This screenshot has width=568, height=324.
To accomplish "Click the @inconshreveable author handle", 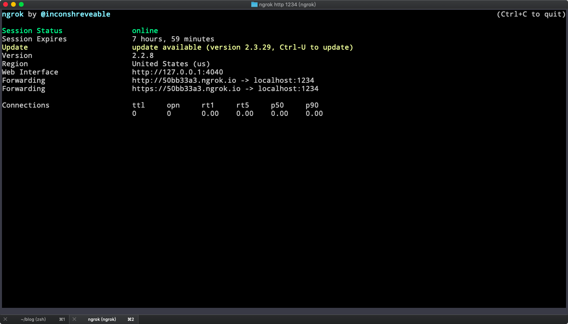I will [x=75, y=14].
